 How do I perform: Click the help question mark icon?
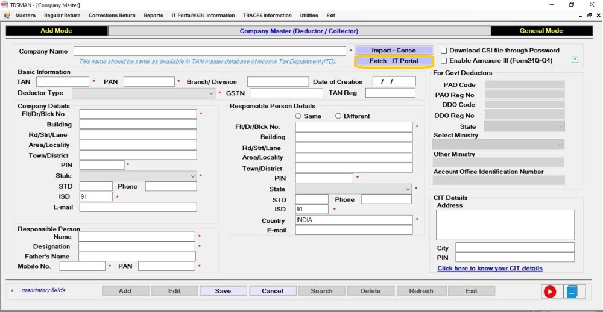(x=575, y=60)
